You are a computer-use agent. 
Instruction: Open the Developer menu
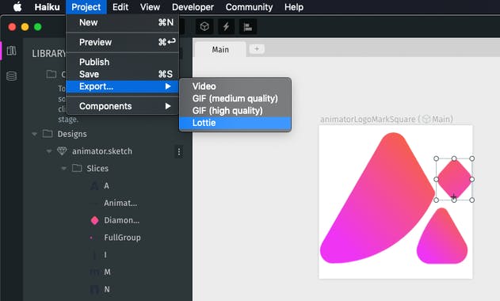click(x=193, y=6)
